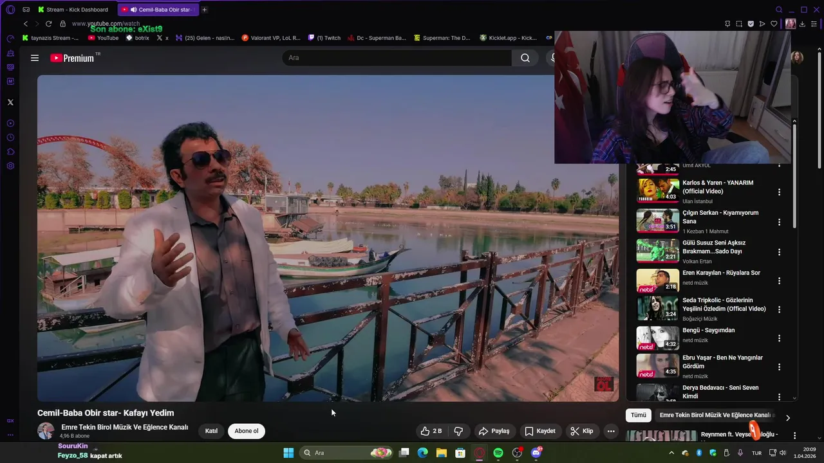824x463 pixels.
Task: Show hidden system tray icons chevron
Action: tap(671, 453)
